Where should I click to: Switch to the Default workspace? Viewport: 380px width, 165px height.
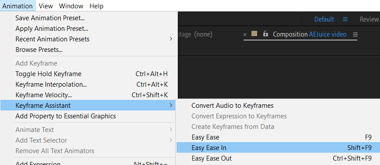click(x=324, y=19)
